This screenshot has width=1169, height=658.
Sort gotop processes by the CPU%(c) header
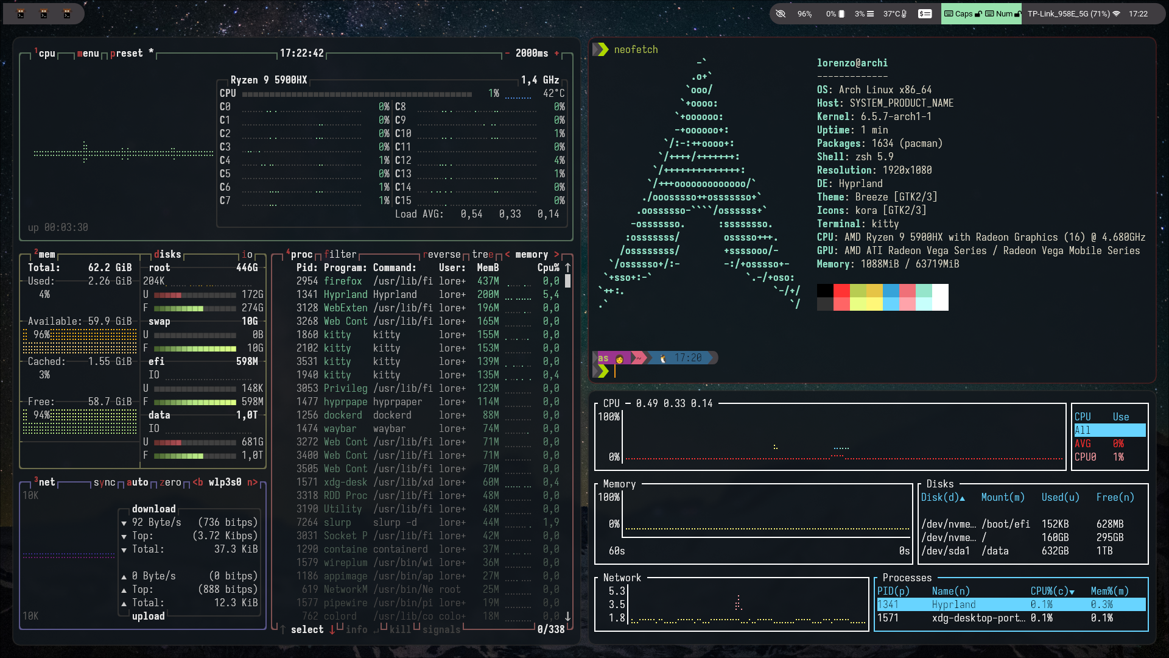[x=1052, y=591]
